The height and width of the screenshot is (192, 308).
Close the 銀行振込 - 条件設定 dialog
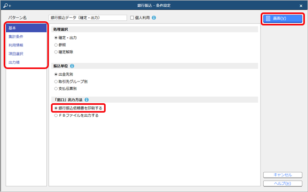(x=301, y=6)
